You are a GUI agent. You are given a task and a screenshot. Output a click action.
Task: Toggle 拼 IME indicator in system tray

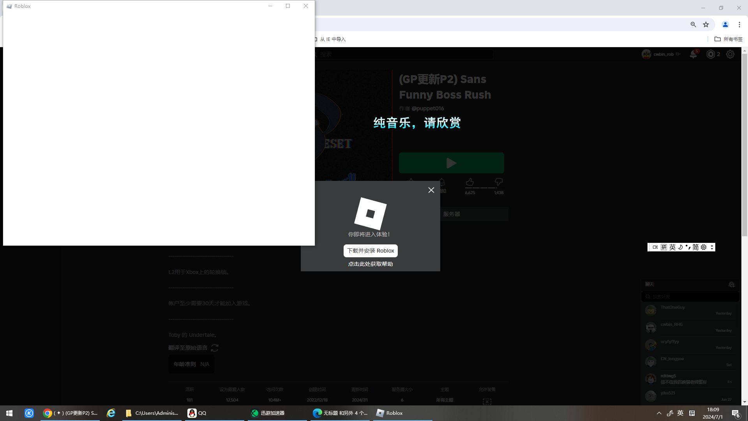point(692,413)
